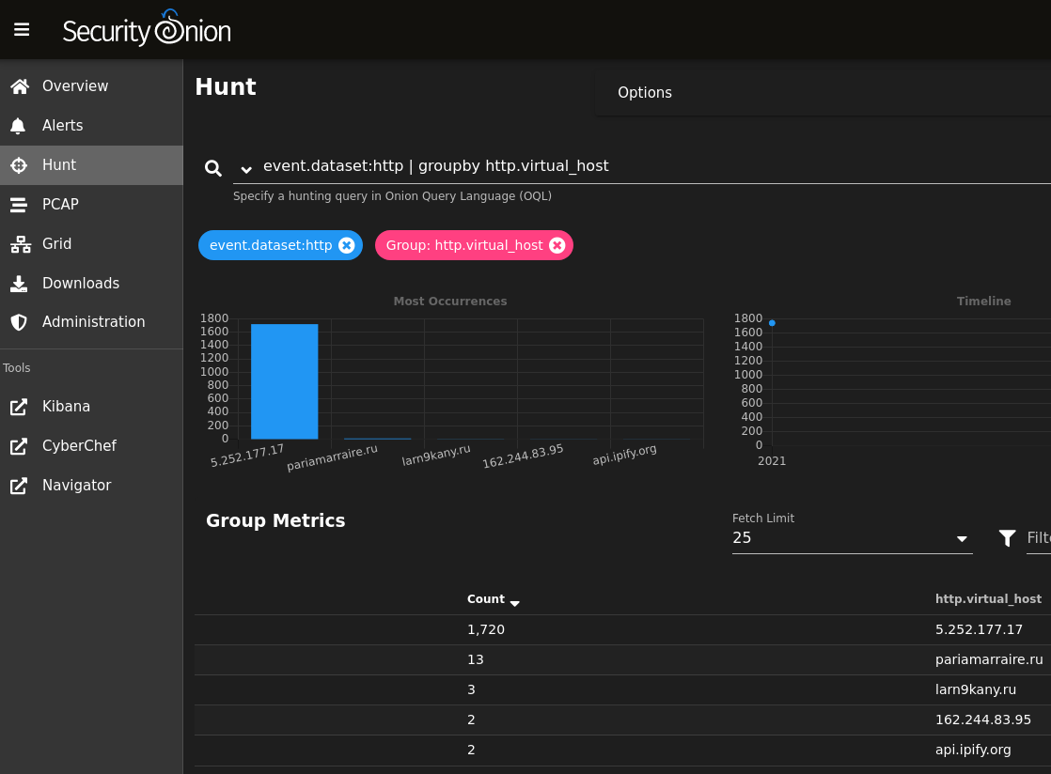The image size is (1051, 774).
Task: Click 5.252.177.17 in the table
Action: pos(980,630)
